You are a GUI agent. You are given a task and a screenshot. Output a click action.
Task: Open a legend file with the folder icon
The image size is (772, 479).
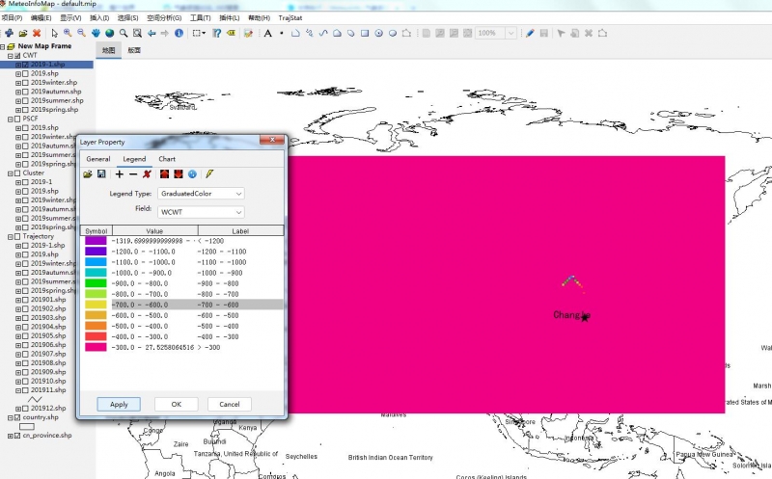point(88,173)
